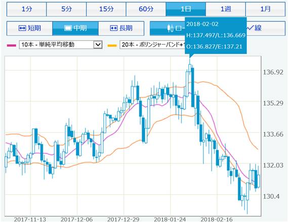
Task: Click the 132.03 price axis label
Action: point(273,165)
